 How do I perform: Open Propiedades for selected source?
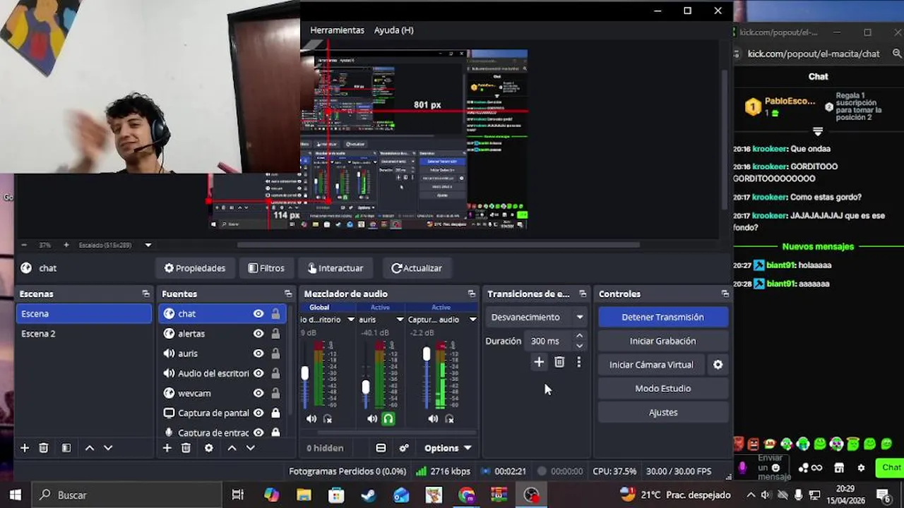tap(195, 268)
